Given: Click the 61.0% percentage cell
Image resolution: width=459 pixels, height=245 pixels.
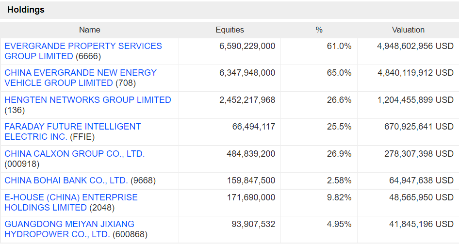Looking at the screenshot, I should coord(339,46).
